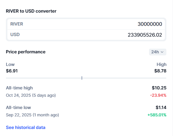Click the All-time high price $10.25
Image resolution: width=174 pixels, height=136 pixels.
[159, 88]
